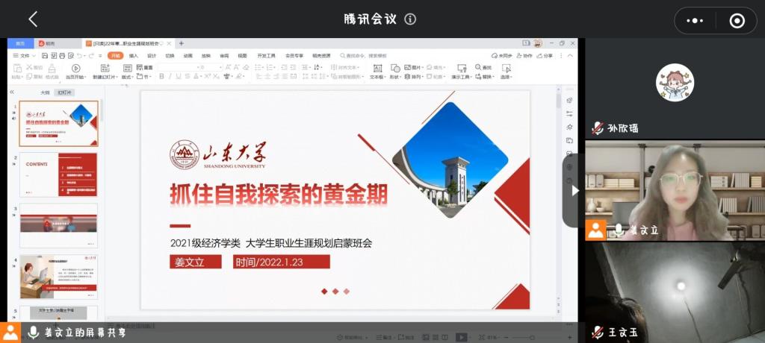Select 姜文立 video tile

675,190
